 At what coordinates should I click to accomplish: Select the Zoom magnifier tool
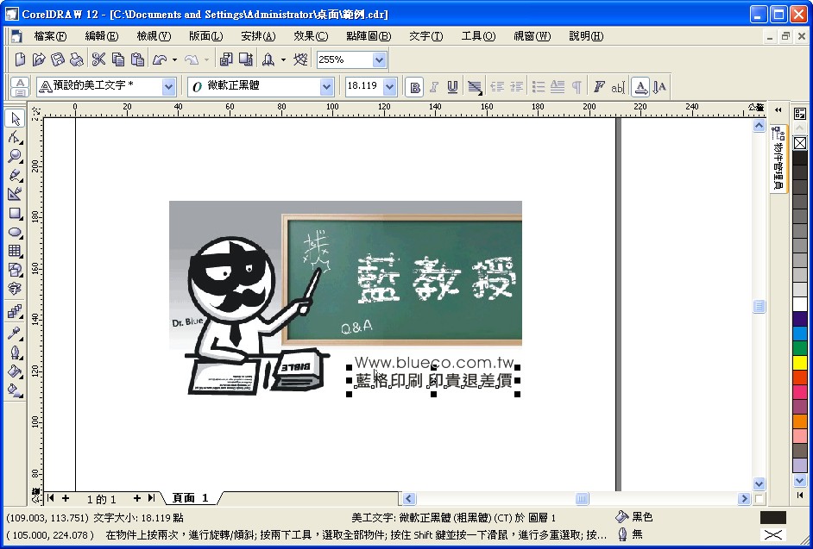click(x=15, y=156)
